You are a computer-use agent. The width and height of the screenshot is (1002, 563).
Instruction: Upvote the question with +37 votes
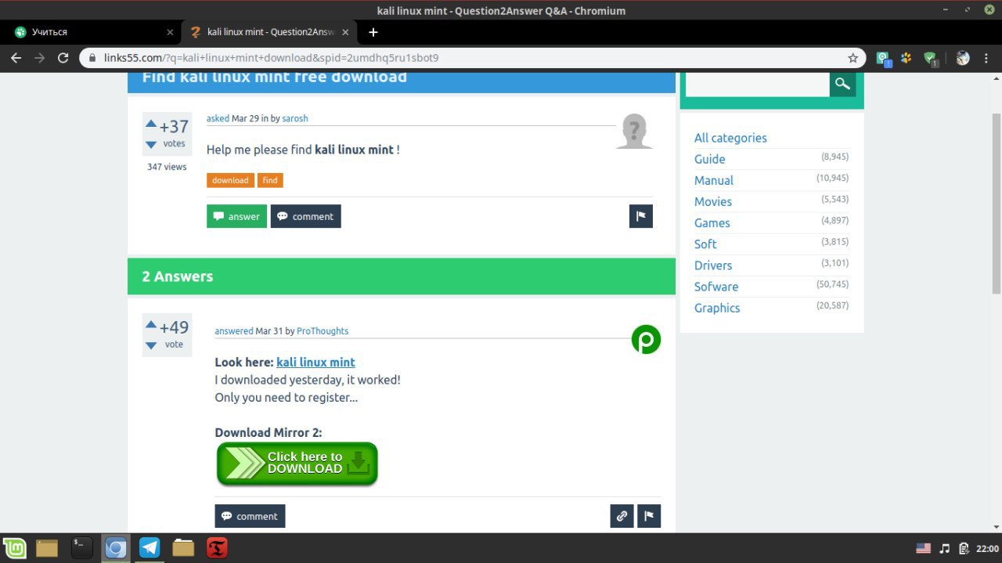[151, 124]
